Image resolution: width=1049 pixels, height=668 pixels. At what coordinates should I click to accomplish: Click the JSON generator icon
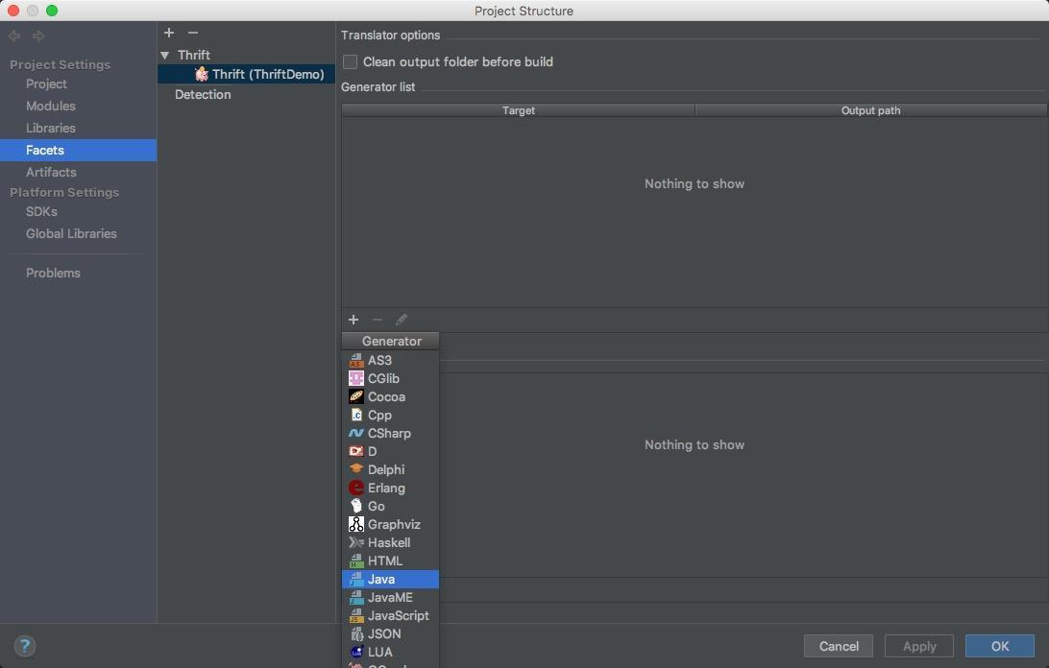tap(355, 633)
